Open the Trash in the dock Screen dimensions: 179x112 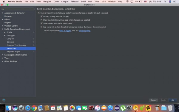pyautogui.click(x=170, y=108)
